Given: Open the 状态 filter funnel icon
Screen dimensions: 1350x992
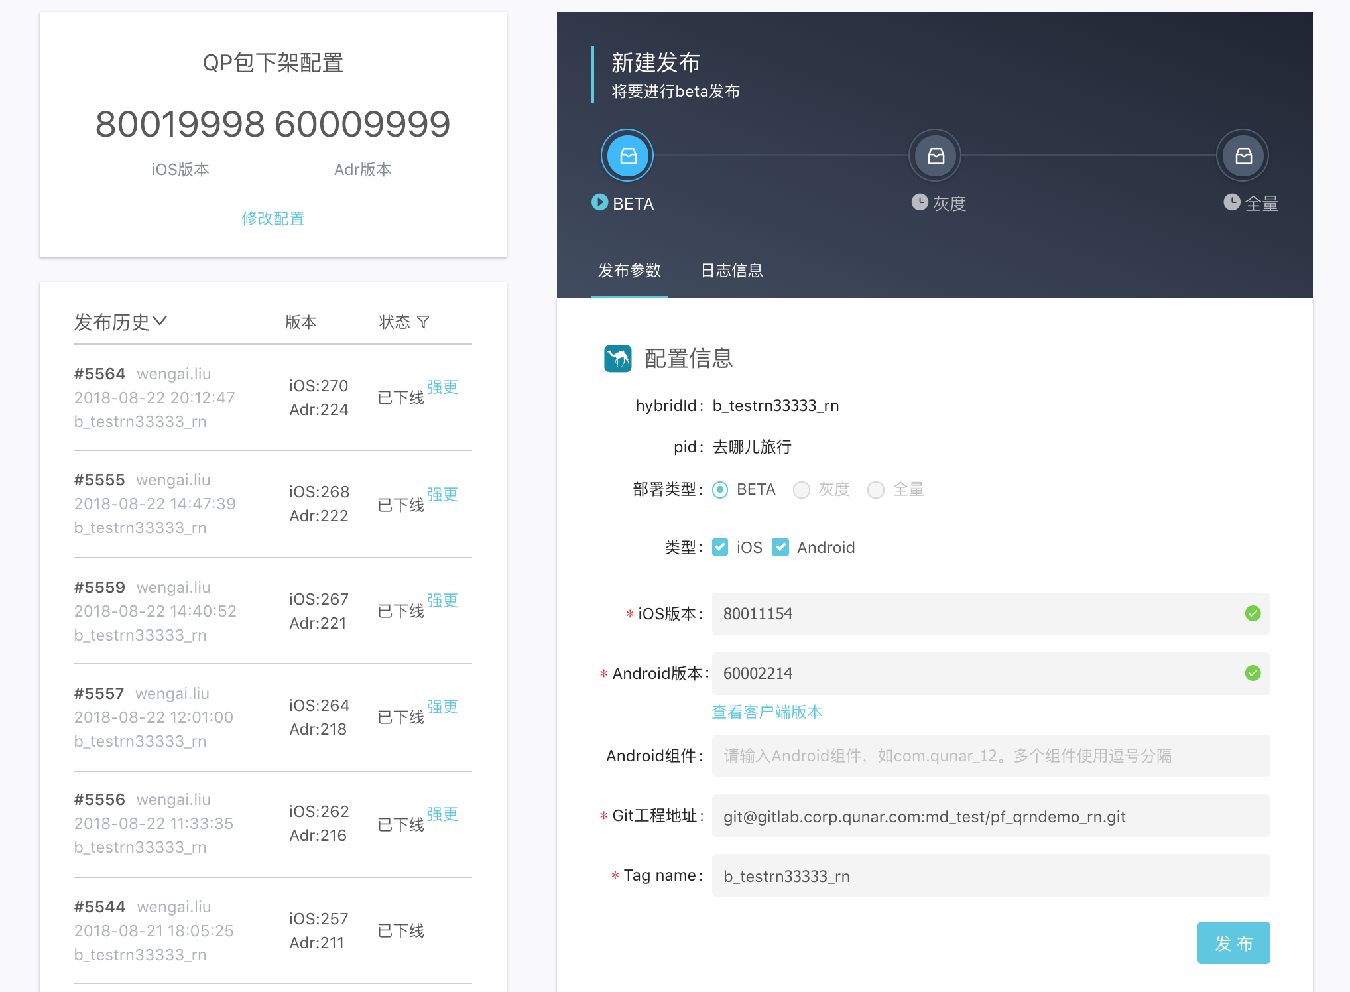Looking at the screenshot, I should pos(423,322).
